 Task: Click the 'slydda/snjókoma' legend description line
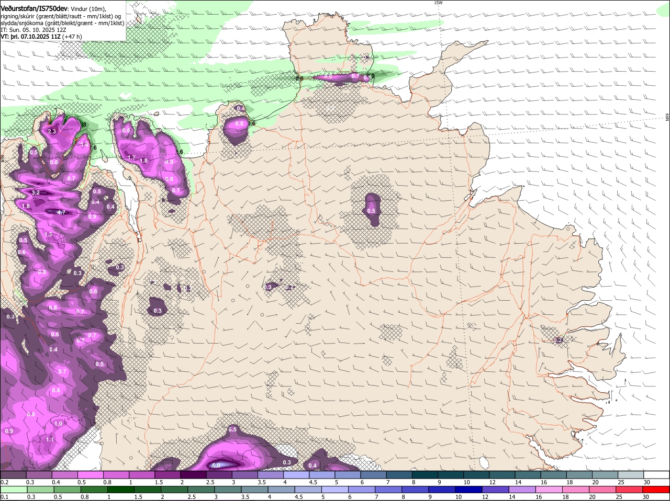(62, 23)
